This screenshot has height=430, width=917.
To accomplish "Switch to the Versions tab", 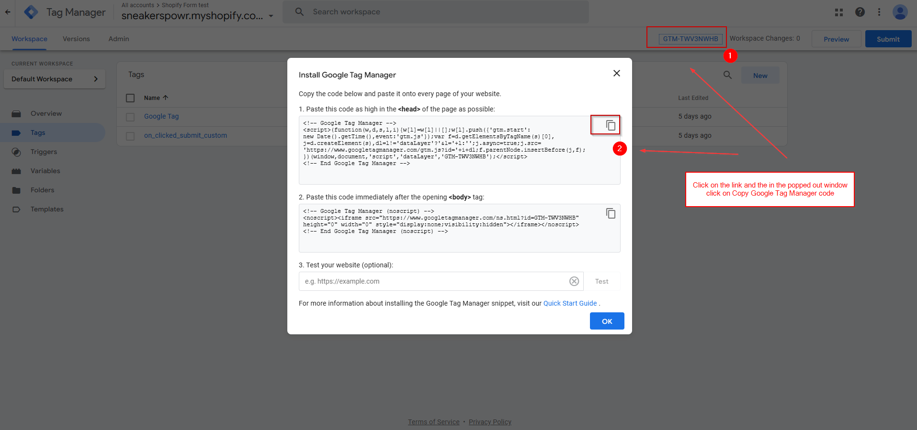I will pyautogui.click(x=76, y=39).
